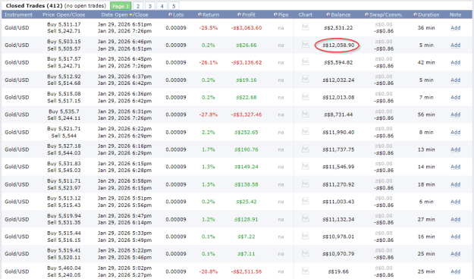Open chart icon for S$12,013.08 balance row
474x279 pixels.
(306, 97)
